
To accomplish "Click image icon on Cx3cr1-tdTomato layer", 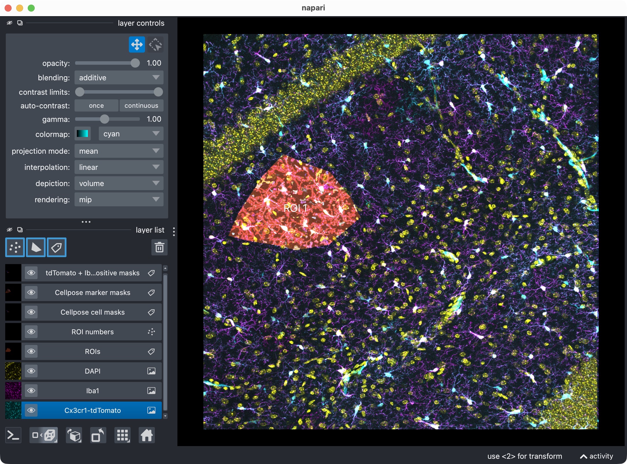I will 151,411.
